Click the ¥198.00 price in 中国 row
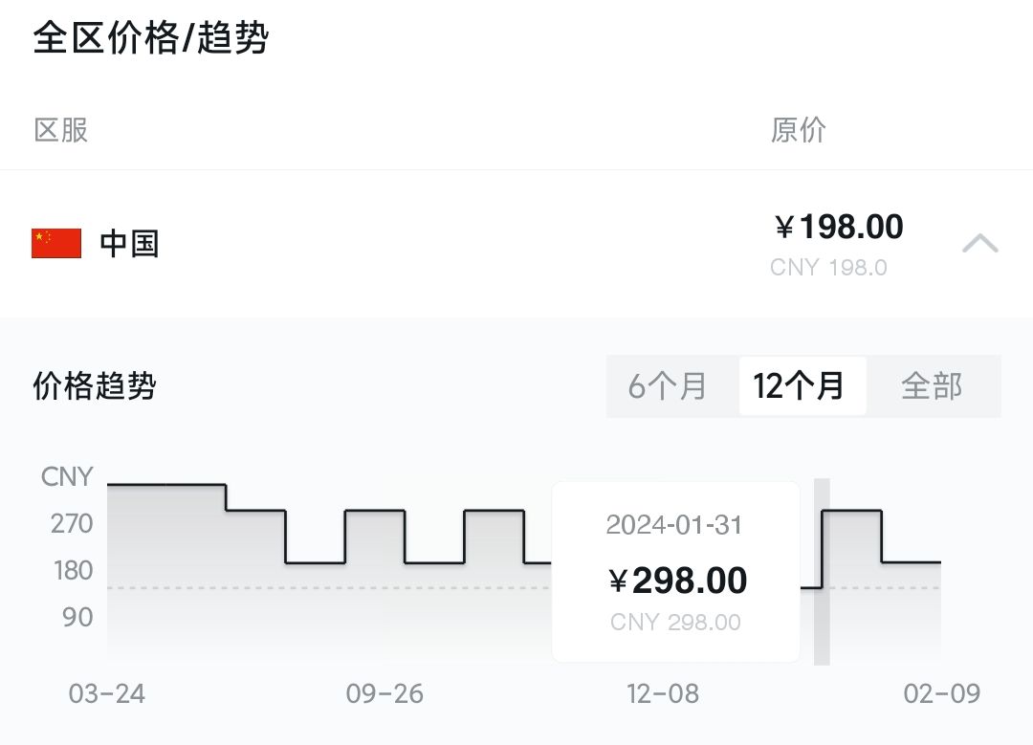Viewport: 1033px width, 745px height. pyautogui.click(x=839, y=227)
